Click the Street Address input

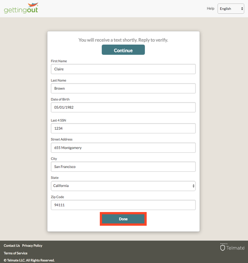coord(123,148)
